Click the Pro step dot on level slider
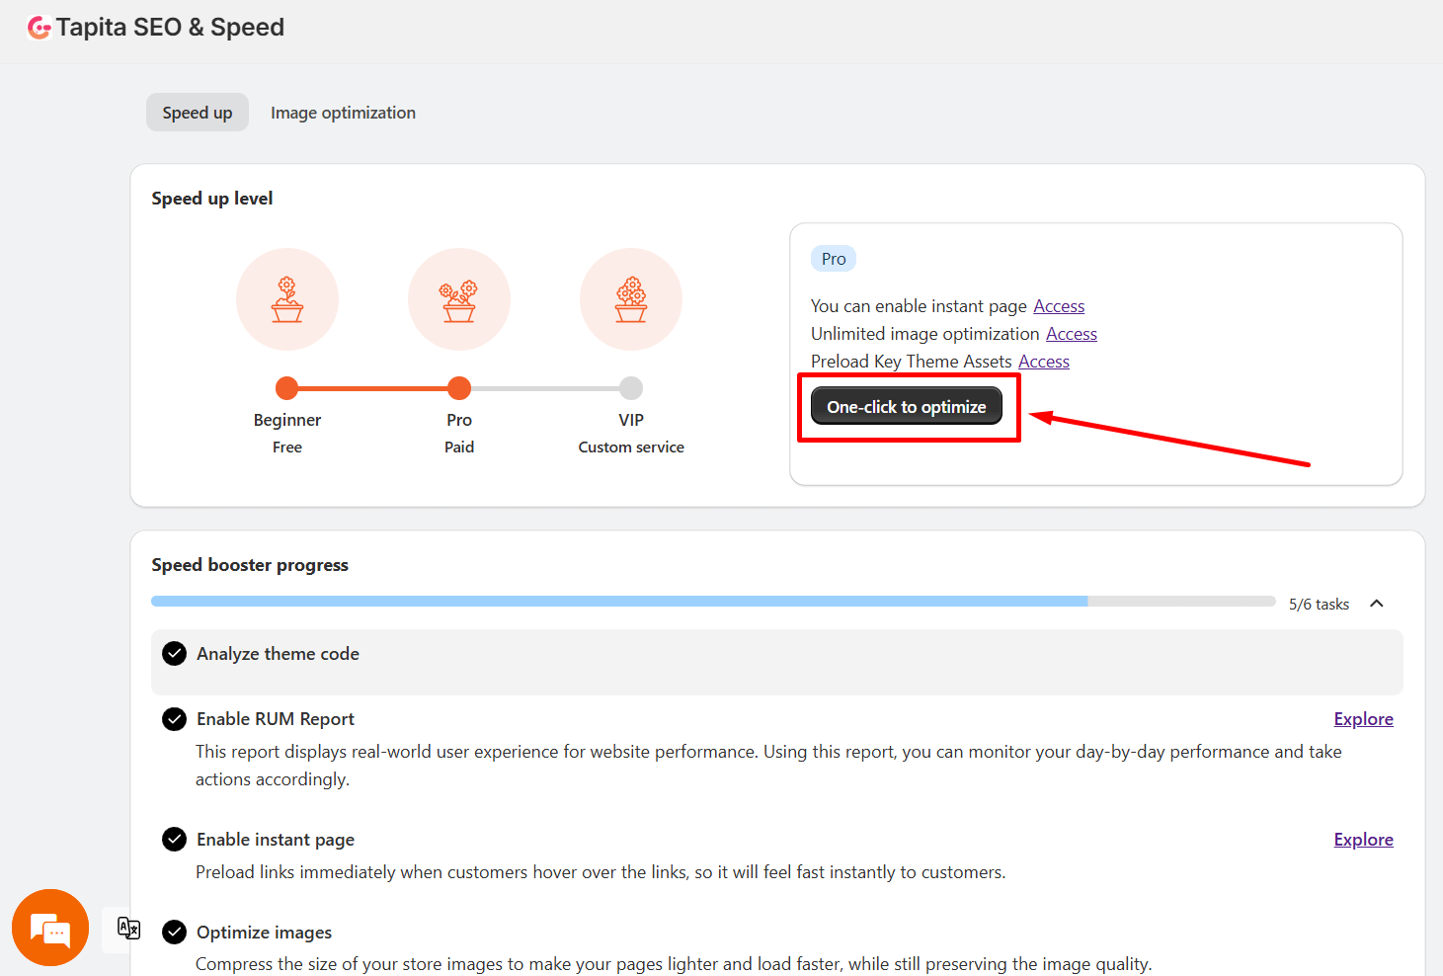 click(459, 388)
